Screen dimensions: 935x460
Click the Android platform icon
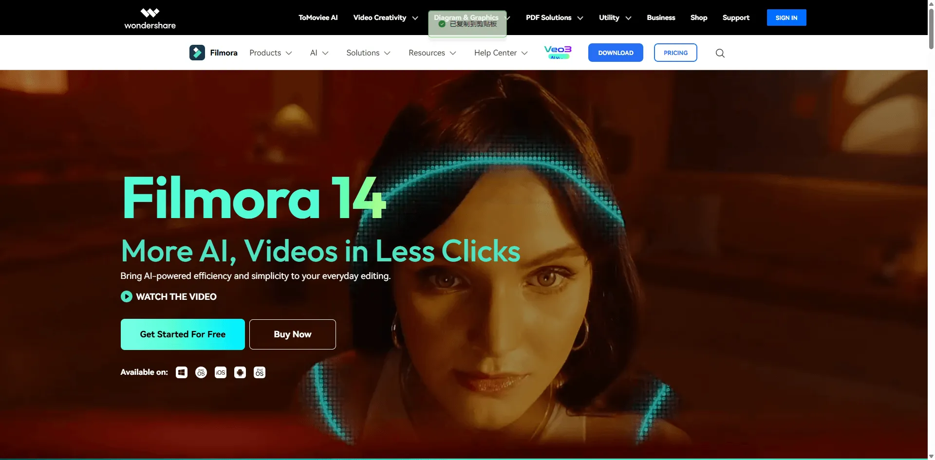240,372
